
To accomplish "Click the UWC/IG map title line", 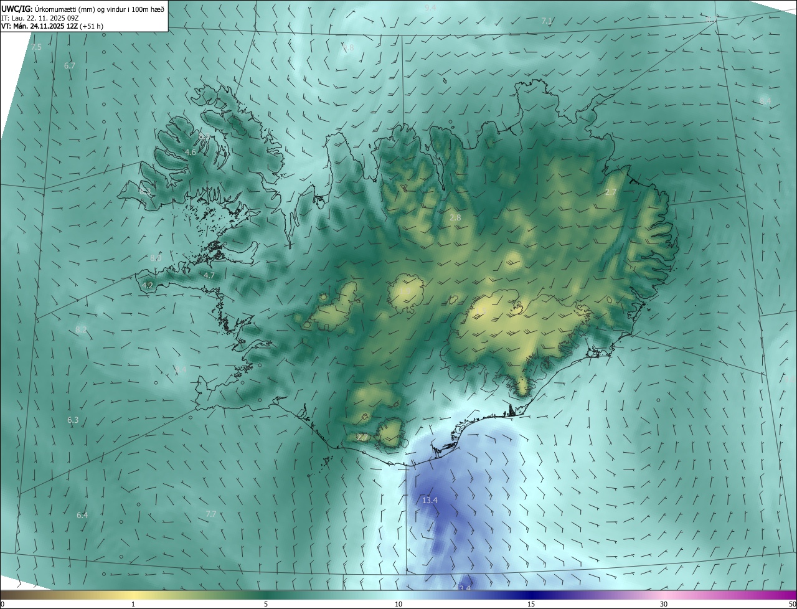I will [x=83, y=8].
